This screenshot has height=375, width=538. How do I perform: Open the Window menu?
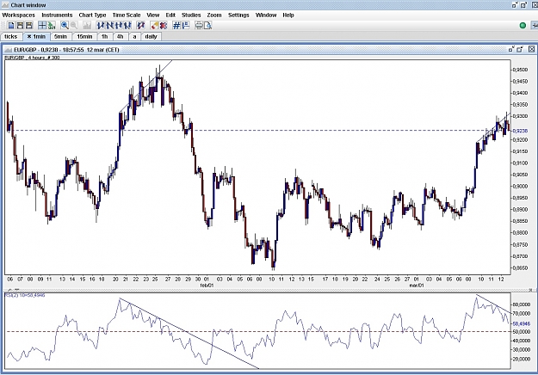[x=266, y=15]
